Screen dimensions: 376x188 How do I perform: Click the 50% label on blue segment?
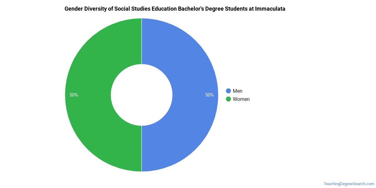pyautogui.click(x=209, y=95)
